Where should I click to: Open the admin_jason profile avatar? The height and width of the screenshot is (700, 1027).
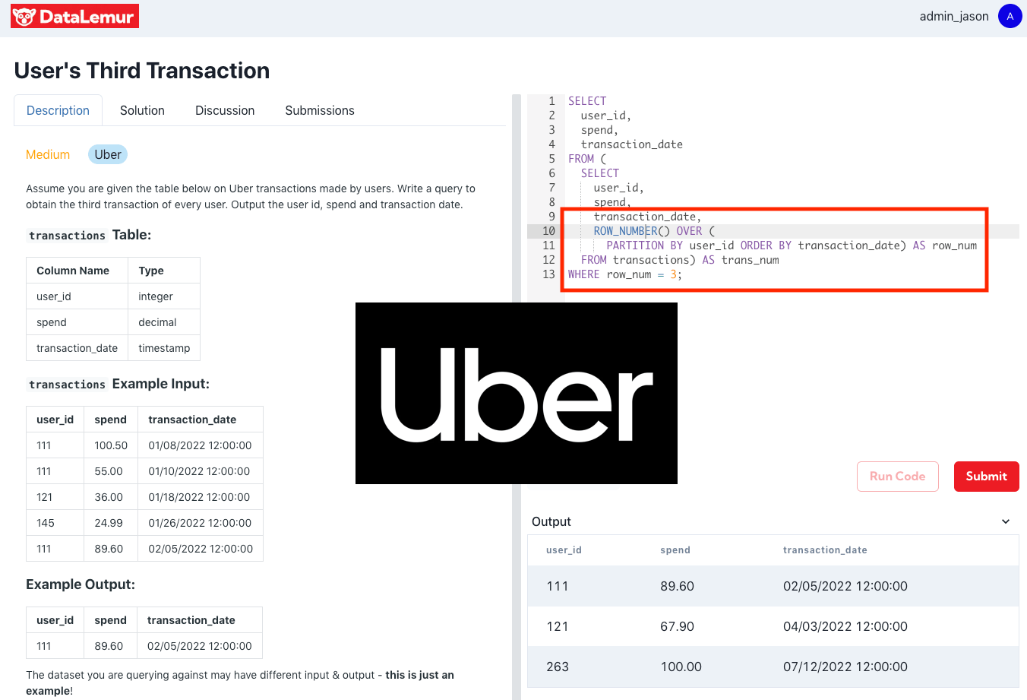tap(1010, 16)
